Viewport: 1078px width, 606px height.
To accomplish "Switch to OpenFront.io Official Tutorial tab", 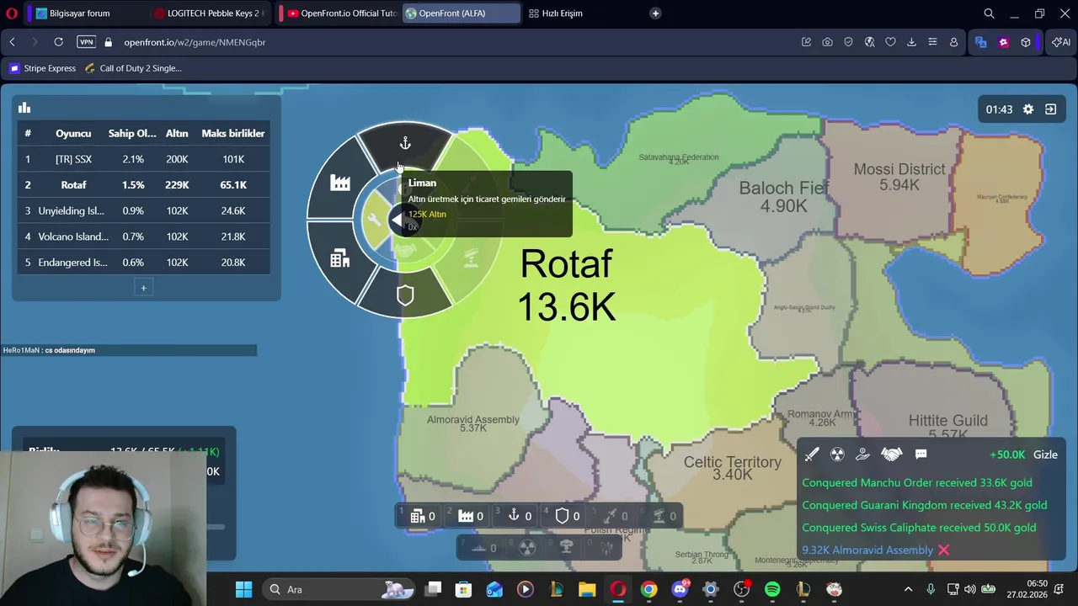I will point(340,13).
